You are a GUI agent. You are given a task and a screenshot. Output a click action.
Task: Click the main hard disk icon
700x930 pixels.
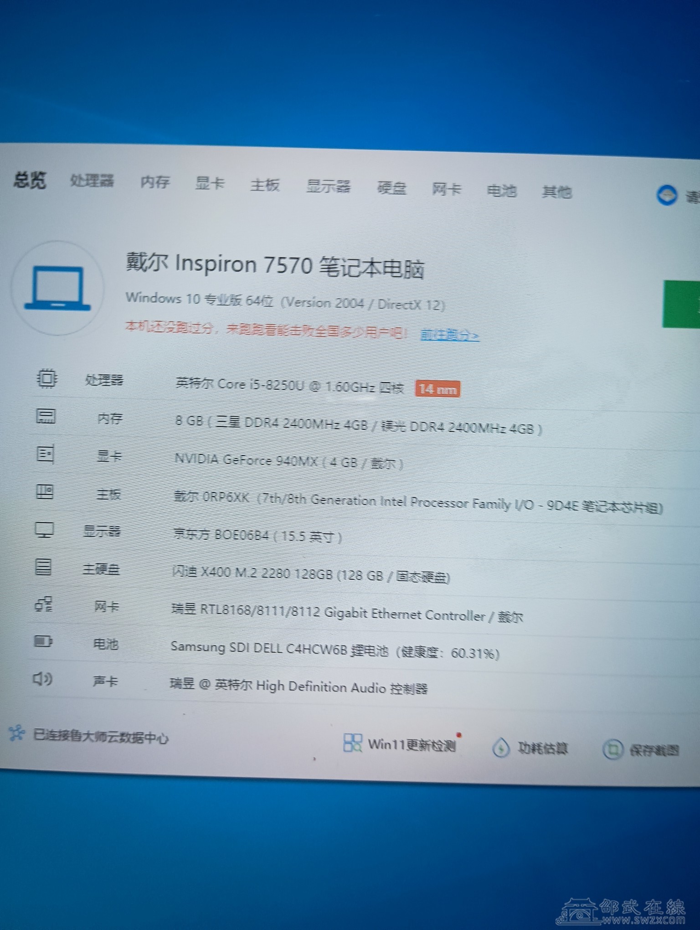43,567
